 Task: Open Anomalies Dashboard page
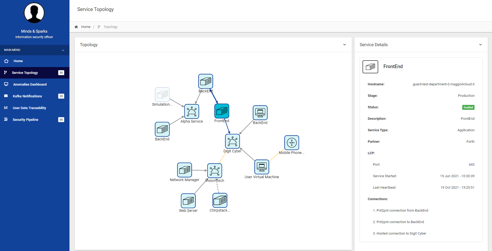coord(35,84)
